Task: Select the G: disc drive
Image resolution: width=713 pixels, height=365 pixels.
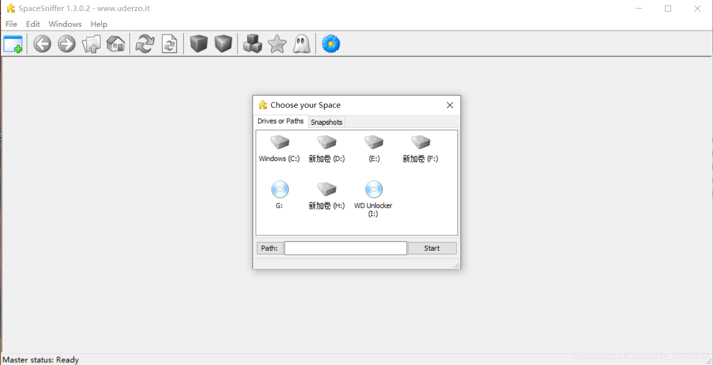Action: (280, 195)
